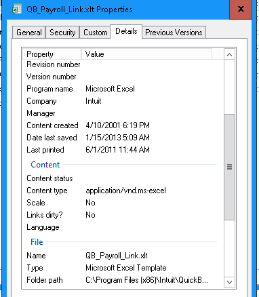Select the Folder path label
The height and width of the screenshot is (297, 259).
pyautogui.click(x=45, y=280)
